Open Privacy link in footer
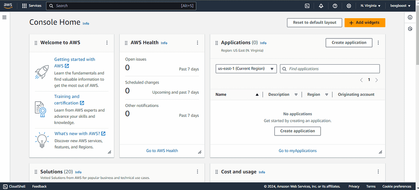419x190 pixels. tap(354, 187)
